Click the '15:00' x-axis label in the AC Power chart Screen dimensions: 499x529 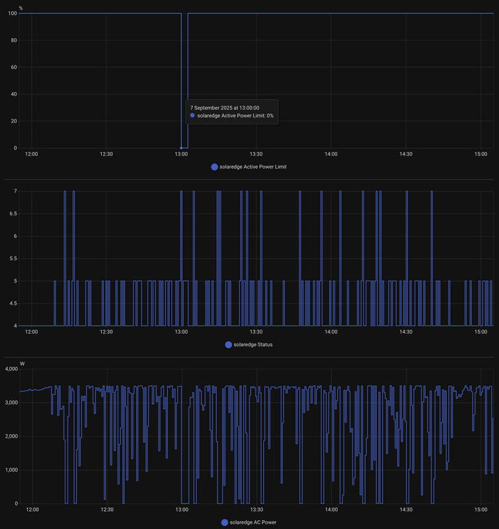point(480,509)
